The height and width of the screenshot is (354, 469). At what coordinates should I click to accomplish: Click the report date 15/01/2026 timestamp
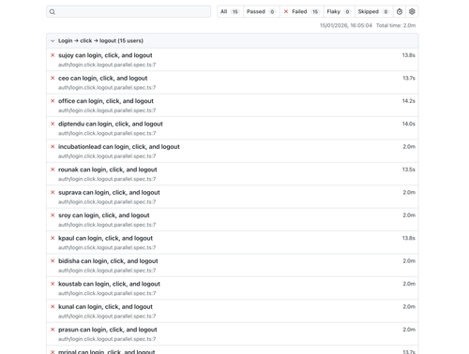coord(346,25)
